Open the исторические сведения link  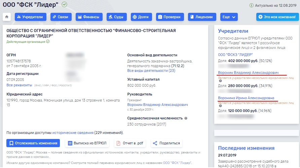(x=73, y=133)
